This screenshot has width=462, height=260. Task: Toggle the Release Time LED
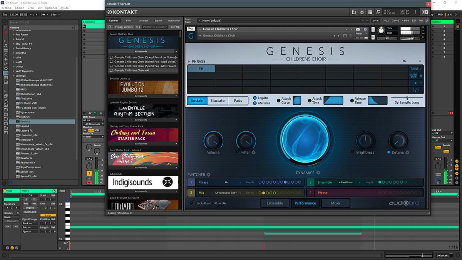tap(352, 101)
